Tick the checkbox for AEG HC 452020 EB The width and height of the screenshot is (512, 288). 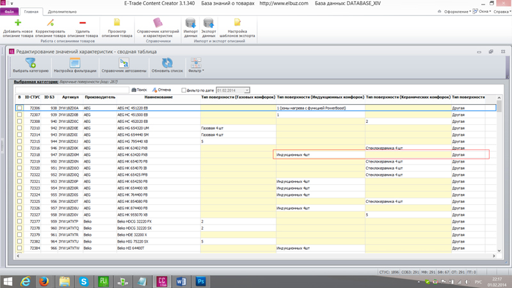click(x=20, y=121)
